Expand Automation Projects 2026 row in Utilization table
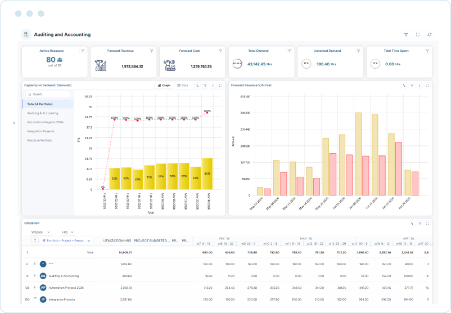 pyautogui.click(x=34, y=287)
